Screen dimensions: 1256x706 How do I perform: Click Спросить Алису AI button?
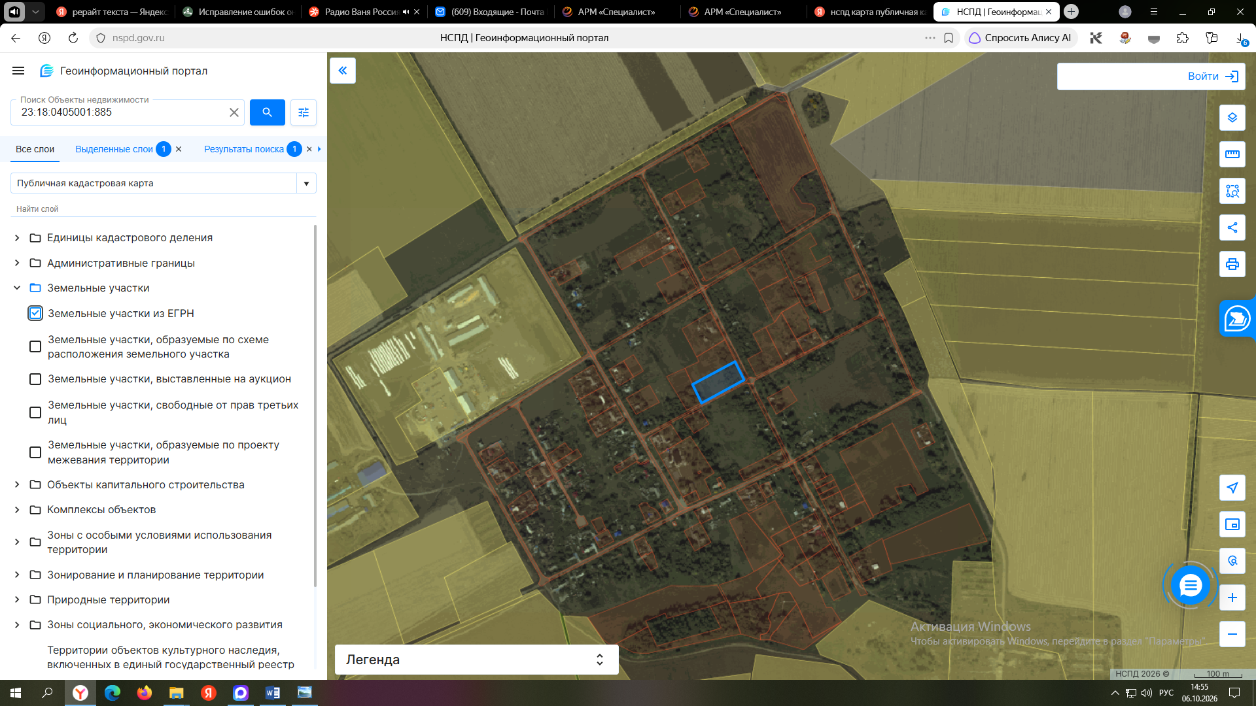coord(1020,38)
